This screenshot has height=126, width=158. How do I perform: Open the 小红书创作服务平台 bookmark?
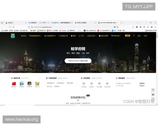[104, 30]
